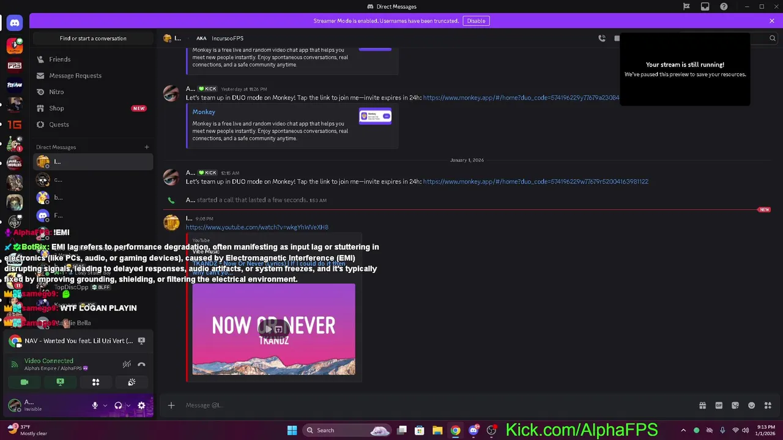Disable Streamer Mode button
The image size is (783, 440).
tap(476, 21)
